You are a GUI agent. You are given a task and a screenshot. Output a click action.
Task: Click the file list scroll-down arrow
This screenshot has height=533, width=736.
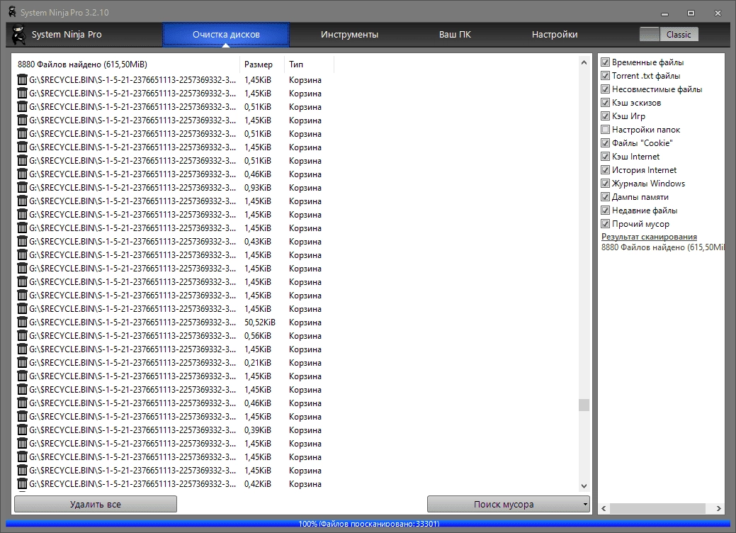584,486
